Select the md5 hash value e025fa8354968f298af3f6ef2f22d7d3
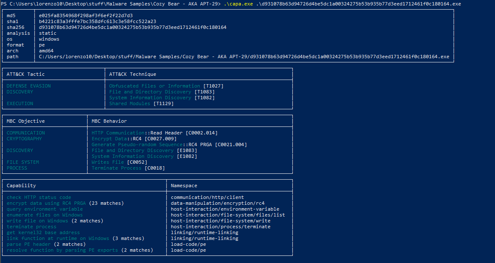Image resolution: width=495 pixels, height=263 pixels. [x=86, y=15]
